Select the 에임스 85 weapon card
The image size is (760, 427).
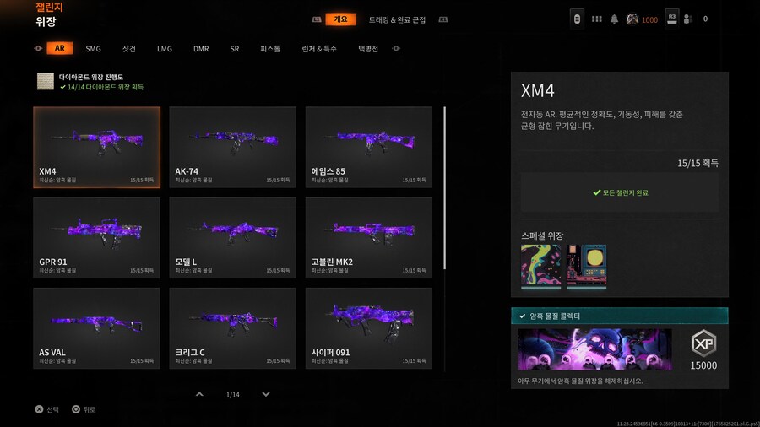point(369,147)
